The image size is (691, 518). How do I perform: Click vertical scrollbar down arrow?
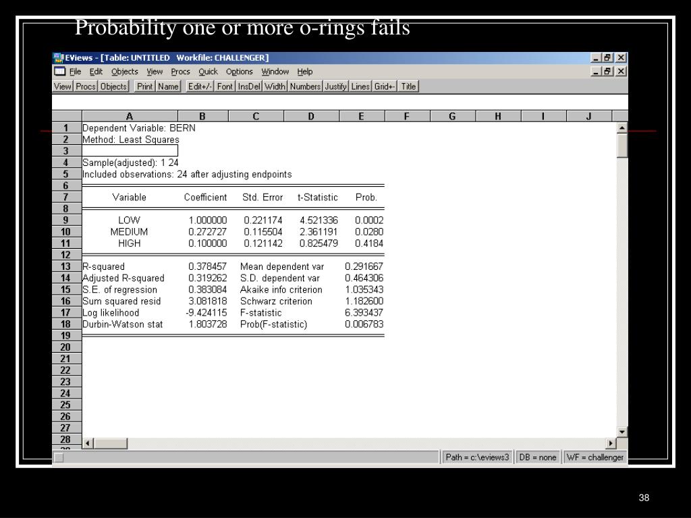(x=621, y=432)
